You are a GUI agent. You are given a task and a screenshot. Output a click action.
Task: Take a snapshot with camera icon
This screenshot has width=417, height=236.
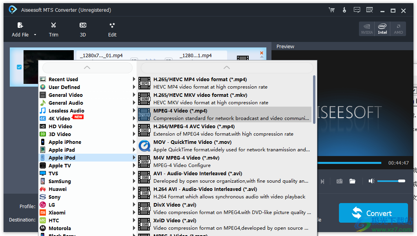tap(339, 181)
